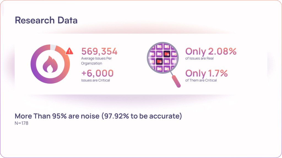The height and width of the screenshot is (158, 282).
Task: Select the "of Issues are Real" caption
Action: (x=200, y=58)
